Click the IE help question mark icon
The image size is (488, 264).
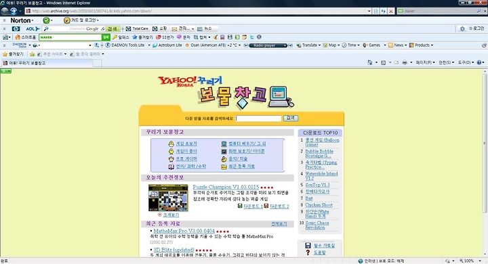pyautogui.click(x=479, y=62)
